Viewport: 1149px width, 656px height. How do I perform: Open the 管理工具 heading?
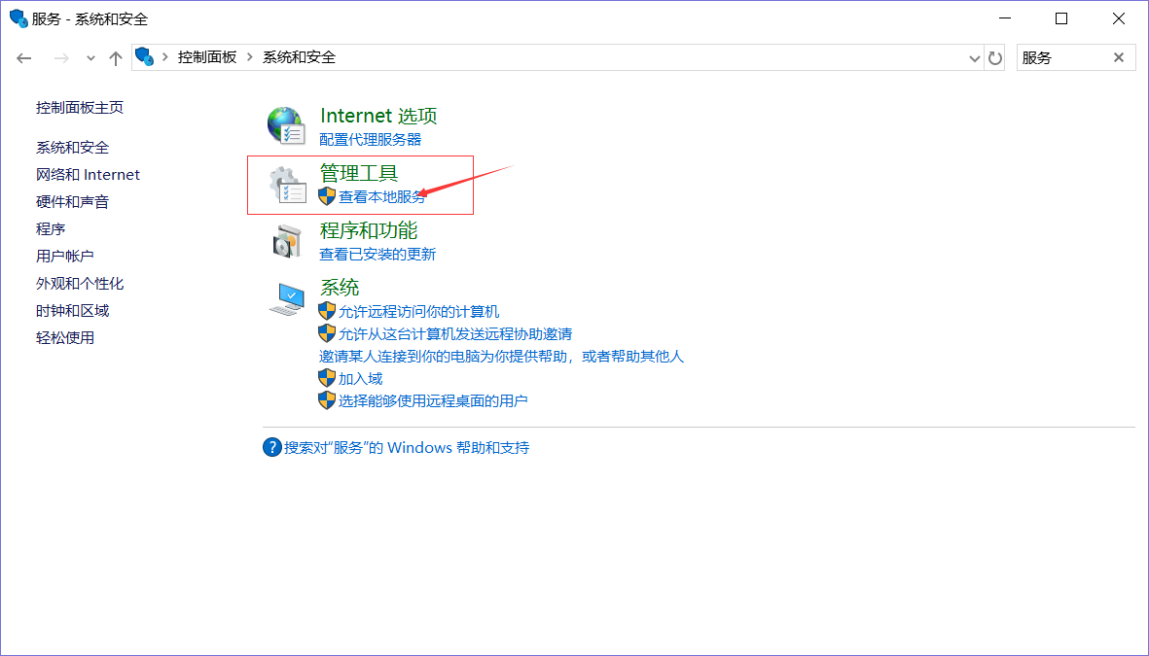coord(359,173)
